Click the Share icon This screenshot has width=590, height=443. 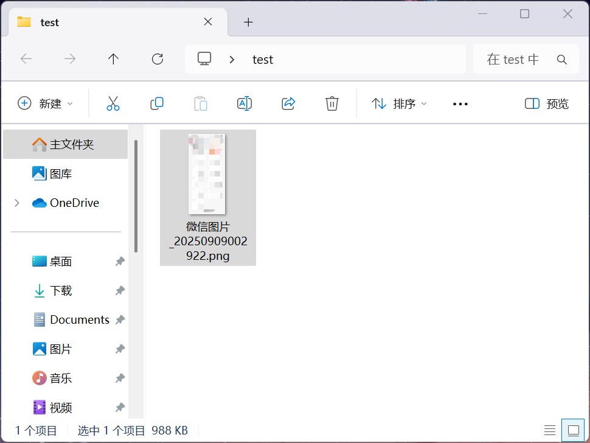(x=288, y=103)
